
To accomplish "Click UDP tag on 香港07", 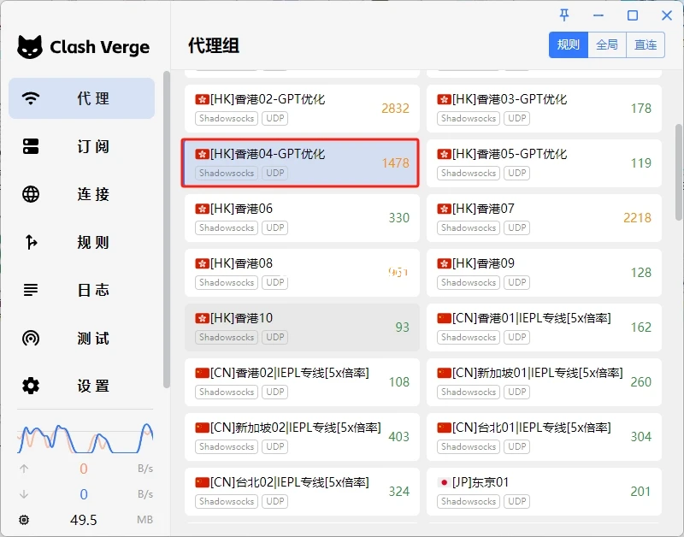I will pyautogui.click(x=517, y=227).
